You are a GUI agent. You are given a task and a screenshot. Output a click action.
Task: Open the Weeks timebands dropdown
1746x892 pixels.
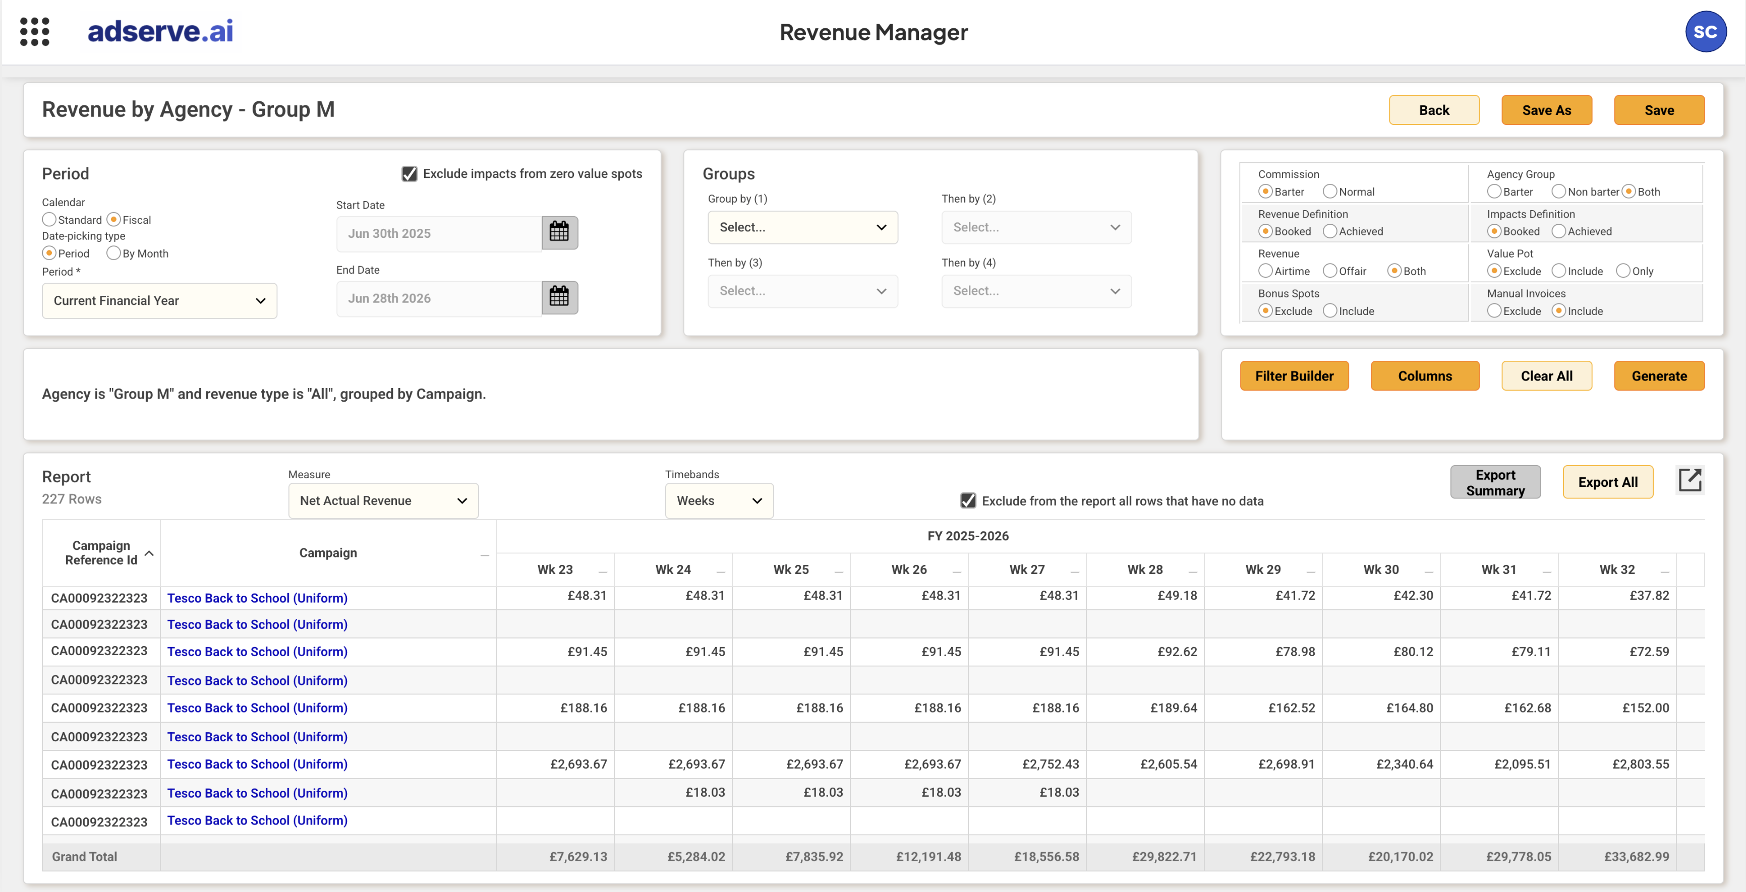[x=719, y=500]
